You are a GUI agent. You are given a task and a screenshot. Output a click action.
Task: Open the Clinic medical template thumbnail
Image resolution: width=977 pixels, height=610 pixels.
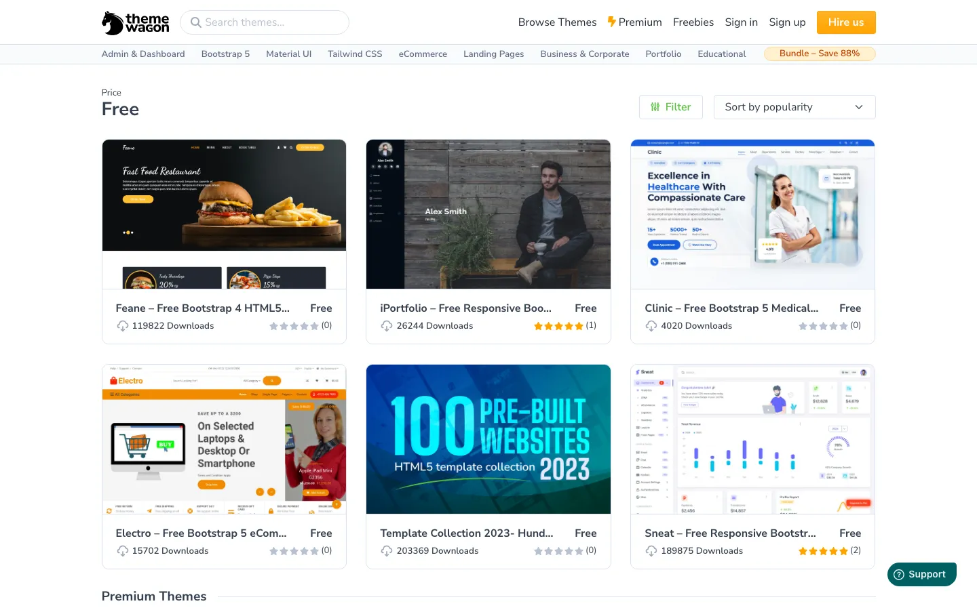(752, 214)
